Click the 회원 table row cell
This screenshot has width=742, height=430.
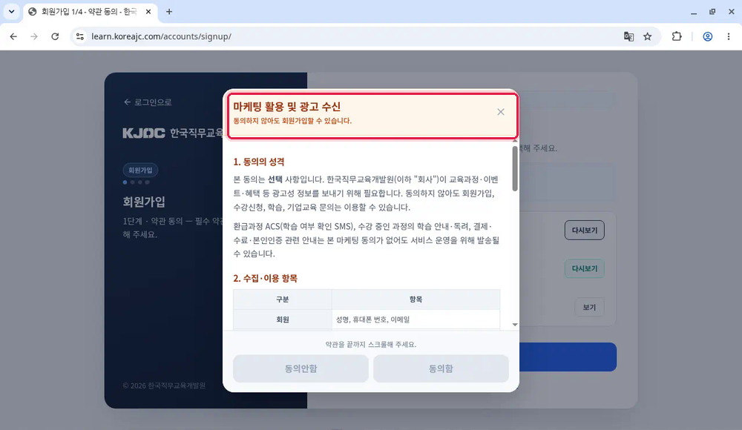click(283, 320)
